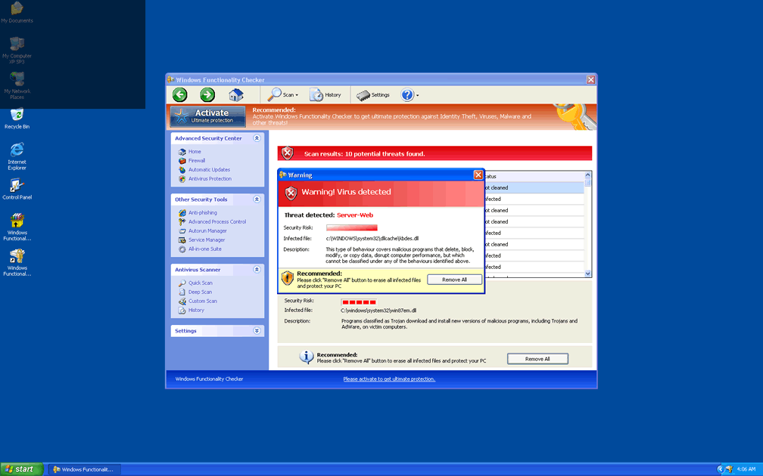The width and height of the screenshot is (763, 476).
Task: Click the 'Please activate to get ultimate protection' link
Action: [x=389, y=379]
